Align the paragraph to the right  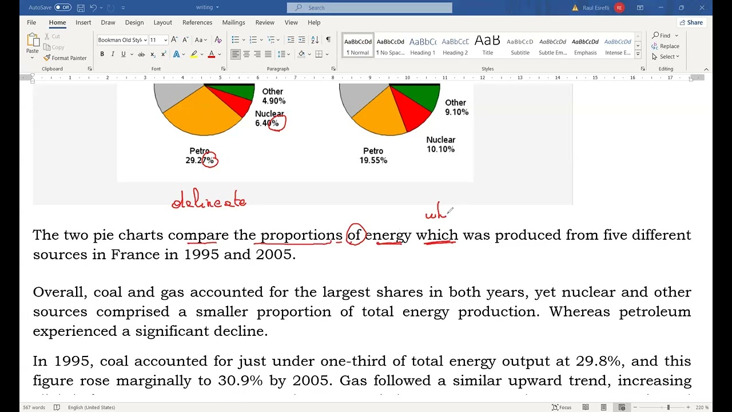click(x=257, y=54)
